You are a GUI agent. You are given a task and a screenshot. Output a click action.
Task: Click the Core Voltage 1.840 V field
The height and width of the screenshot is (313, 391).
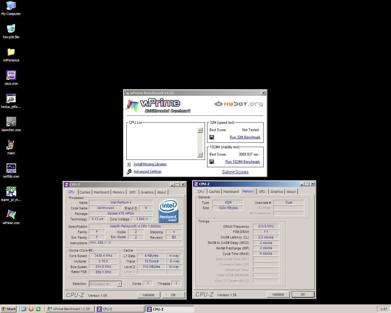point(142,219)
